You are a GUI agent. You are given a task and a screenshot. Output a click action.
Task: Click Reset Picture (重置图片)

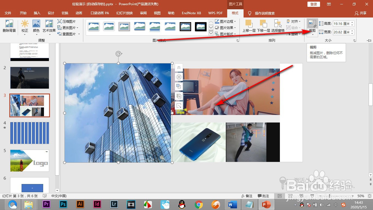[x=66, y=34]
